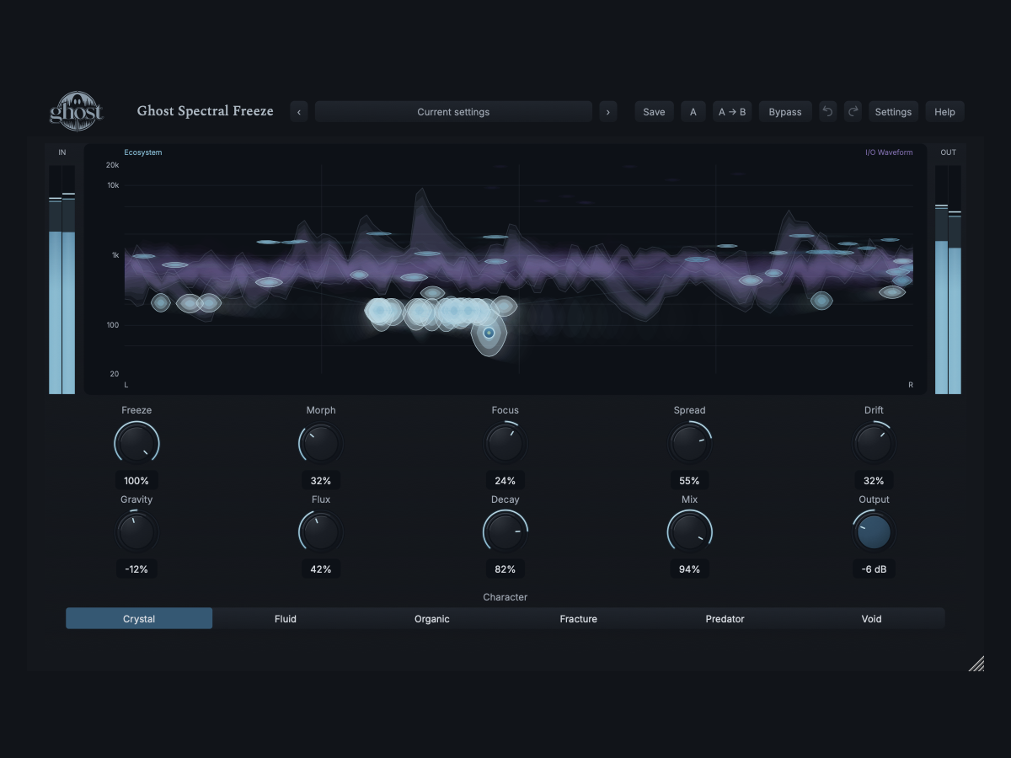Switch to the Ecosystem view

point(143,152)
